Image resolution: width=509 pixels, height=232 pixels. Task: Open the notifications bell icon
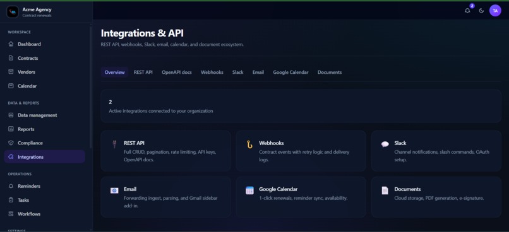(x=467, y=11)
